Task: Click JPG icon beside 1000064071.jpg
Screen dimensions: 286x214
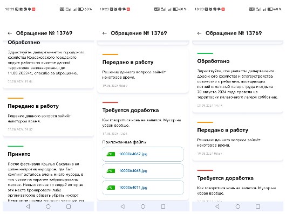Action: (111, 188)
